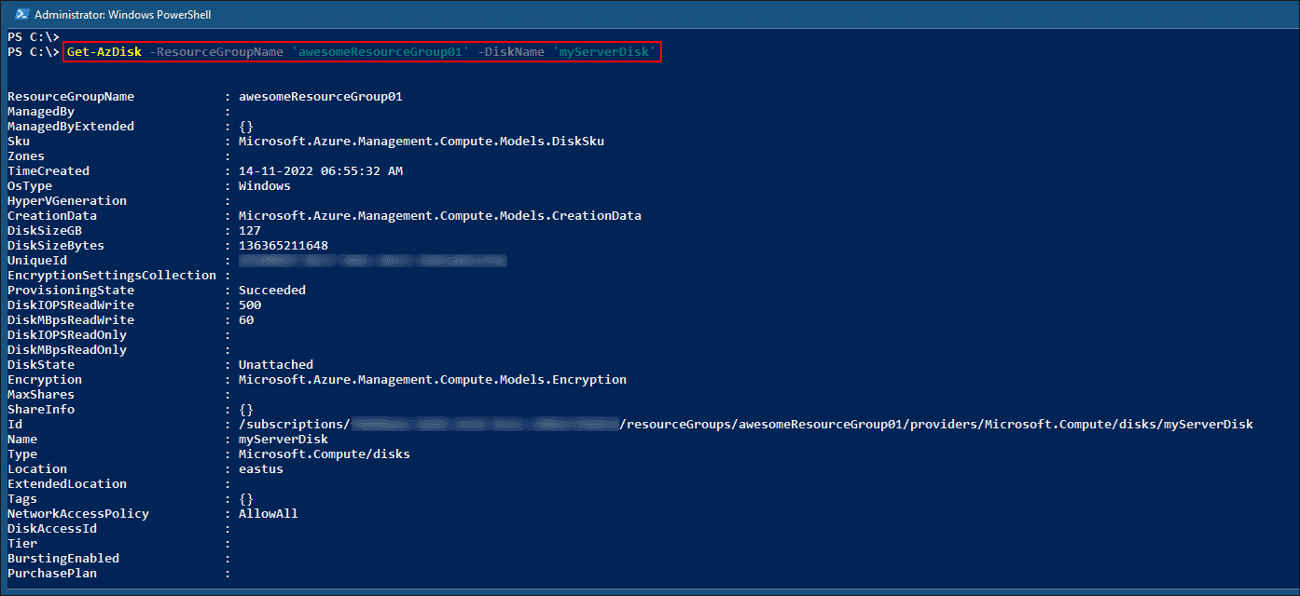Select the DiskState value 'Unattached'
This screenshot has height=596, width=1300.
pyautogui.click(x=275, y=364)
